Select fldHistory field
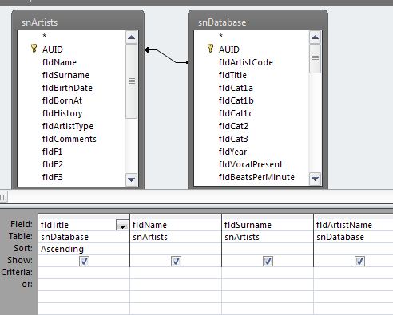This screenshot has width=393, height=315. coord(62,113)
